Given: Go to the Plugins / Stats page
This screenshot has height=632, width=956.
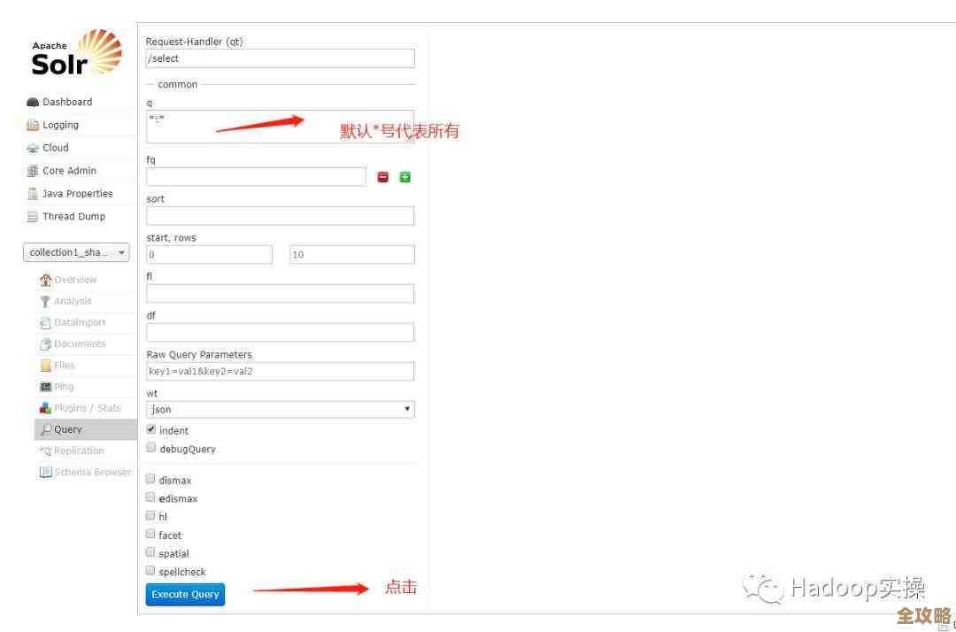Looking at the screenshot, I should (87, 408).
